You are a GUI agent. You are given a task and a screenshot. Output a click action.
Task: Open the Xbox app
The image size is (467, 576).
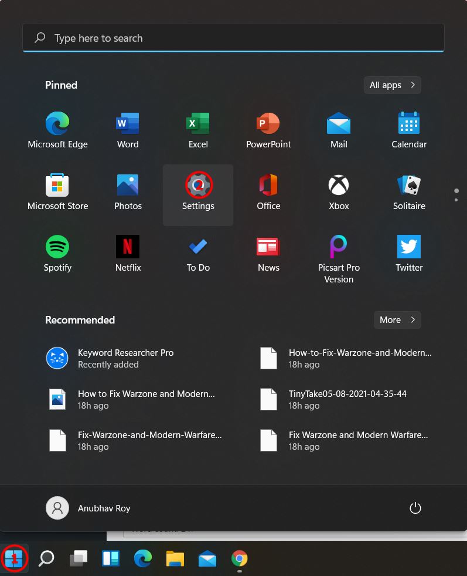pyautogui.click(x=339, y=192)
